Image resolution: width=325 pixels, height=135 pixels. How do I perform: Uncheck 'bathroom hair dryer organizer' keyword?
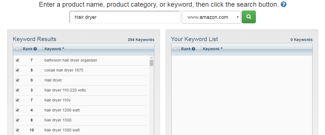click(x=17, y=60)
